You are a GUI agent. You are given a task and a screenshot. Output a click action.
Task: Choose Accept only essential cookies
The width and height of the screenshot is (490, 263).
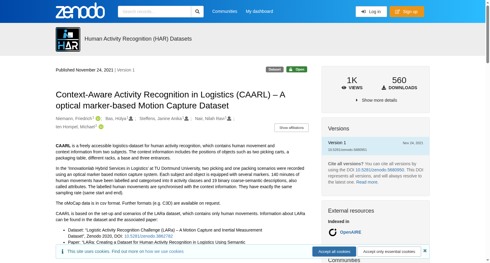(389, 252)
